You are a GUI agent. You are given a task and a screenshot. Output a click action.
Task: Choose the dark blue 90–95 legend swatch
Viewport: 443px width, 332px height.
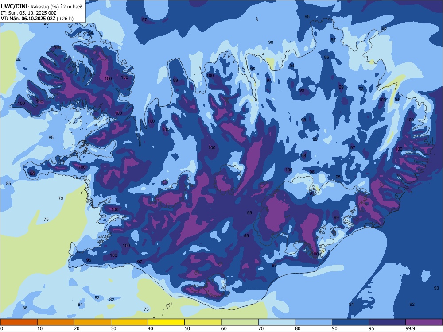(x=350, y=322)
